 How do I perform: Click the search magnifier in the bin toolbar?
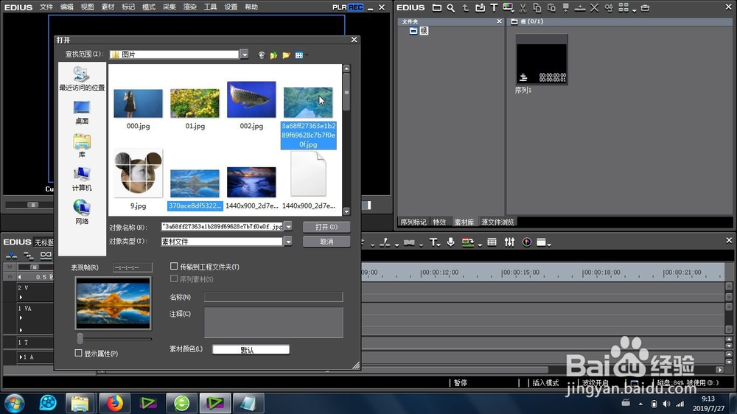click(451, 7)
